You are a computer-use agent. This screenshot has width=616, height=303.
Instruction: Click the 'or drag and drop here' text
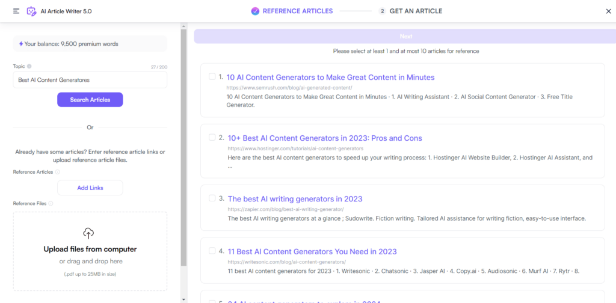pos(90,262)
